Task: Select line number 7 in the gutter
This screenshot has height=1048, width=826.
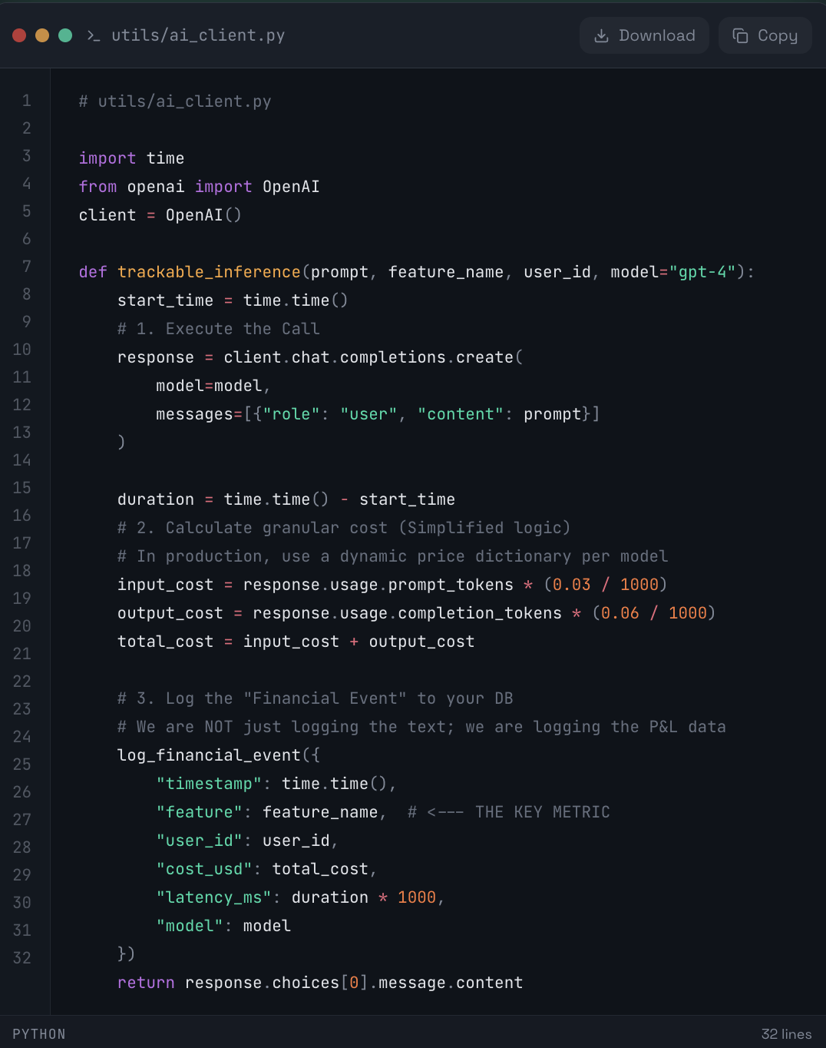Action: click(26, 267)
